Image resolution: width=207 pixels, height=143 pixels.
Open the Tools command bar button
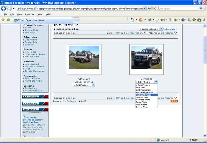[174, 20]
